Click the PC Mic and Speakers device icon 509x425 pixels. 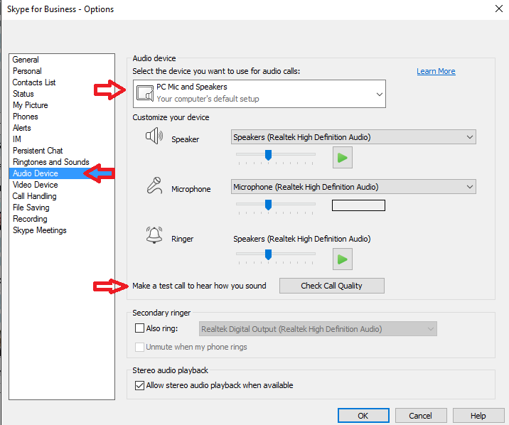pos(145,93)
